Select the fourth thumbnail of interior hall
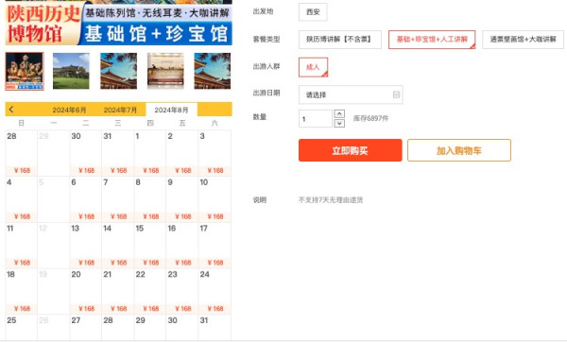 click(165, 71)
